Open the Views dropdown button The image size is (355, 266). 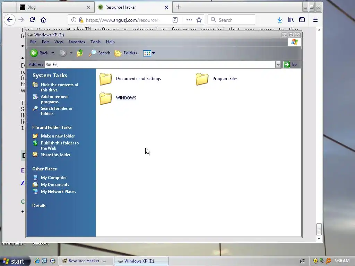[149, 53]
